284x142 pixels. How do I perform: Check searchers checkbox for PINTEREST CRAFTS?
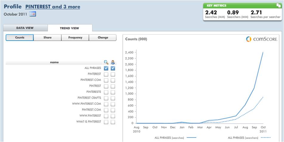[x=113, y=98]
